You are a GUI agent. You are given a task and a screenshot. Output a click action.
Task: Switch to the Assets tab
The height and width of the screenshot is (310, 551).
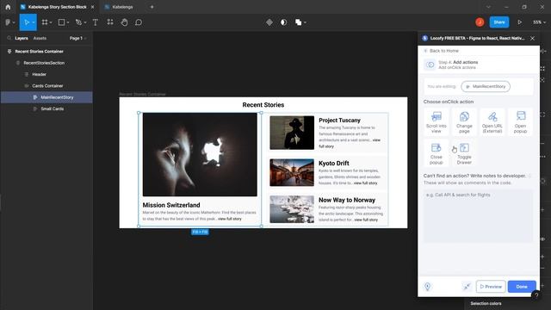point(40,38)
